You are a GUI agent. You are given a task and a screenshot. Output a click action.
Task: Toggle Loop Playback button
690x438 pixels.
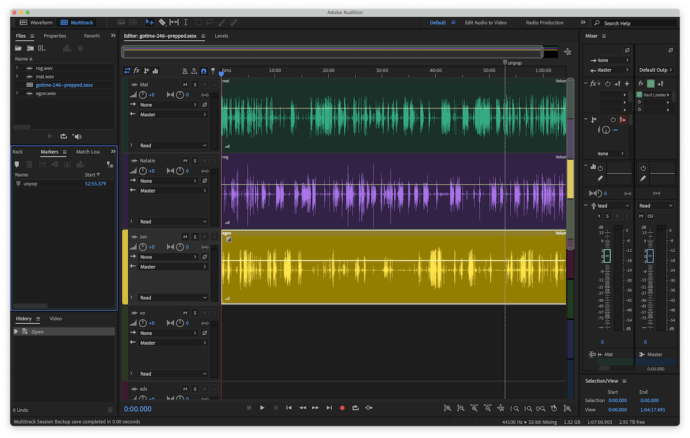(x=355, y=408)
